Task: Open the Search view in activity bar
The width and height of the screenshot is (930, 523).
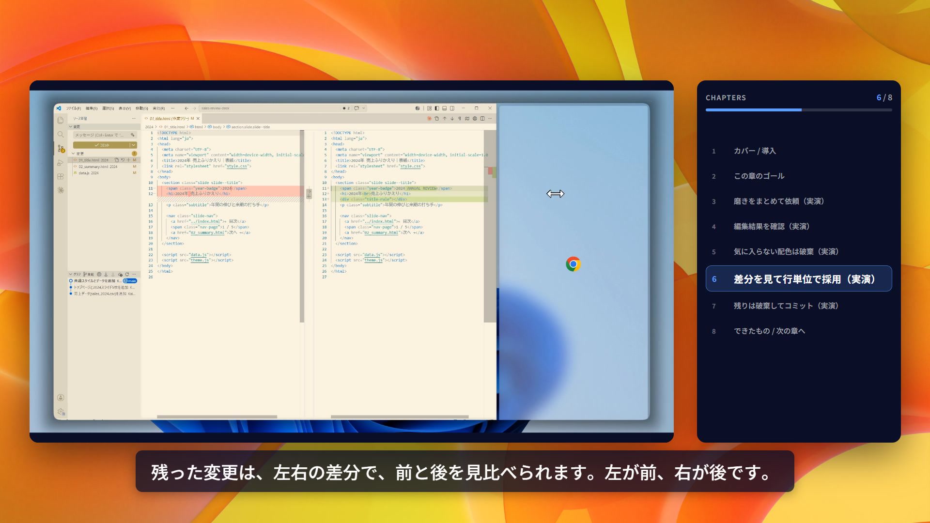Action: tap(61, 134)
